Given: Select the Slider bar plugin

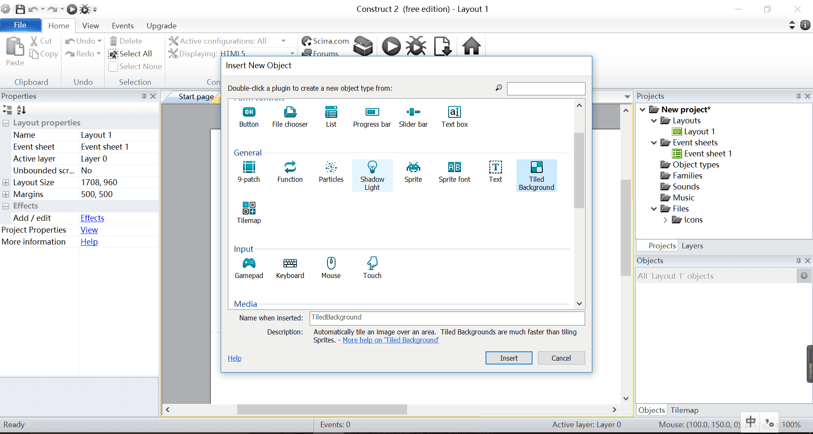Looking at the screenshot, I should (413, 117).
